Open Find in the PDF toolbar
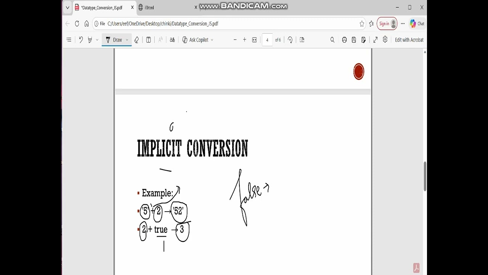The image size is (488, 275). click(332, 40)
